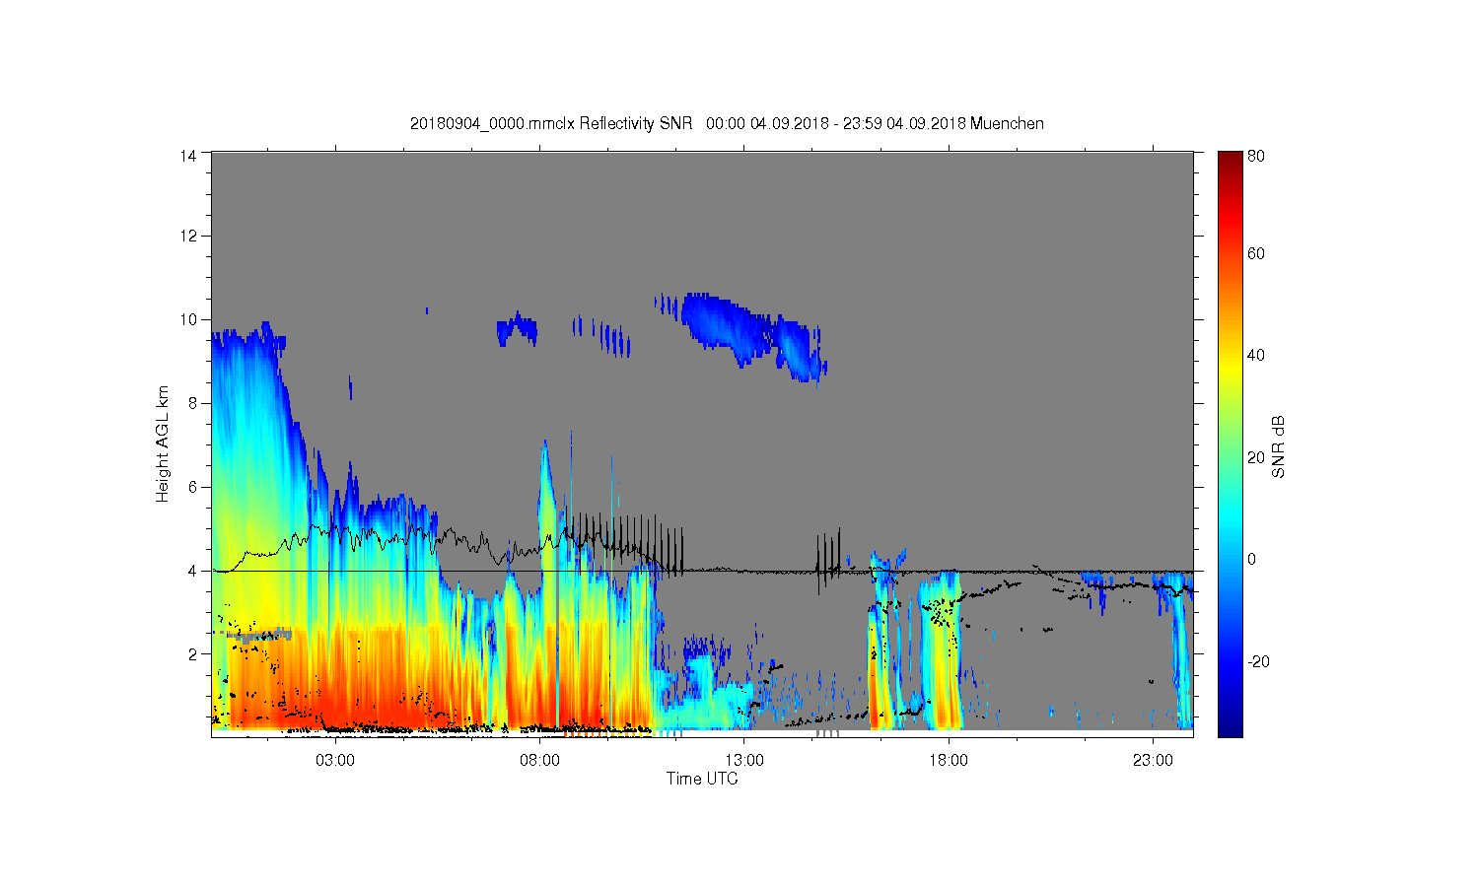The image size is (1479, 887).
Task: Click the dark blue bottom of the colorbar
Action: click(1230, 724)
